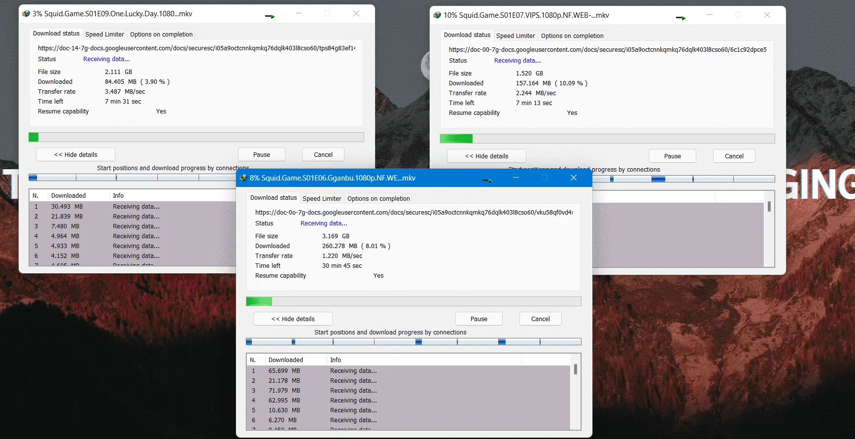Select connection row with 4.933 MB downloaded
855x439 pixels.
click(132, 246)
